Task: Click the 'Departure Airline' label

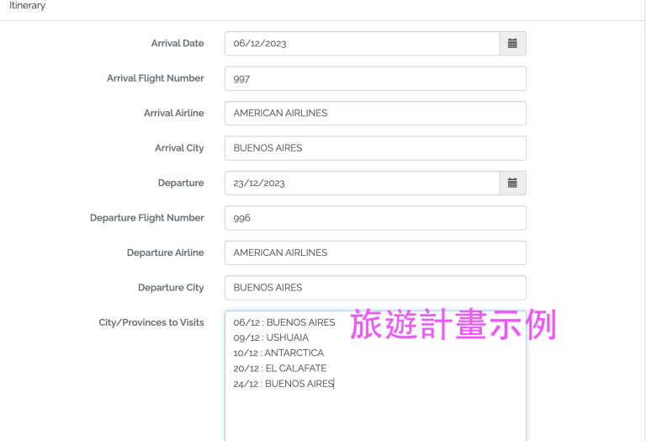Action: [x=165, y=252]
